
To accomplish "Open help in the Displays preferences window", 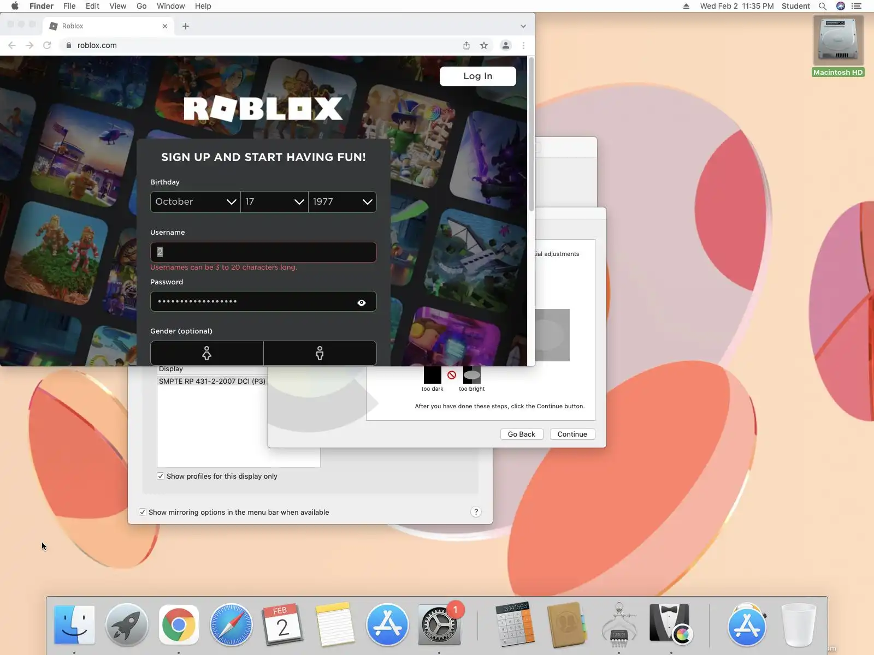I will coord(476,511).
